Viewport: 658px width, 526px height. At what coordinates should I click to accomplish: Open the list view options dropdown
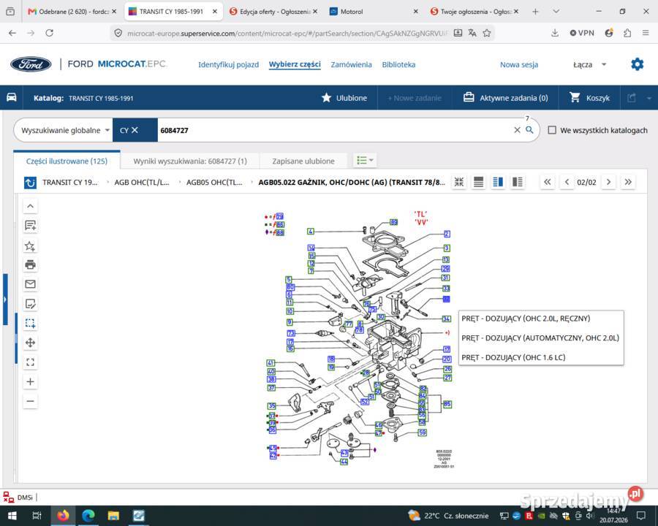point(365,160)
